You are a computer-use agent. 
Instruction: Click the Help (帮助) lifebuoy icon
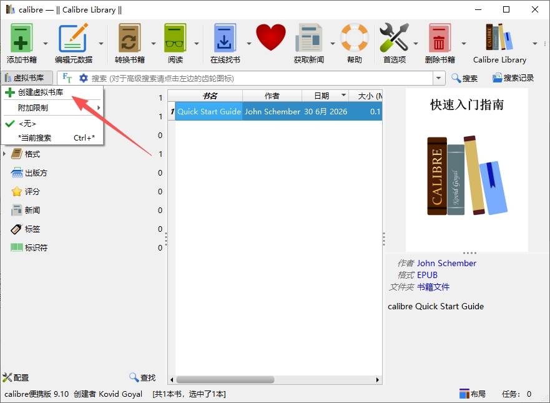354,37
